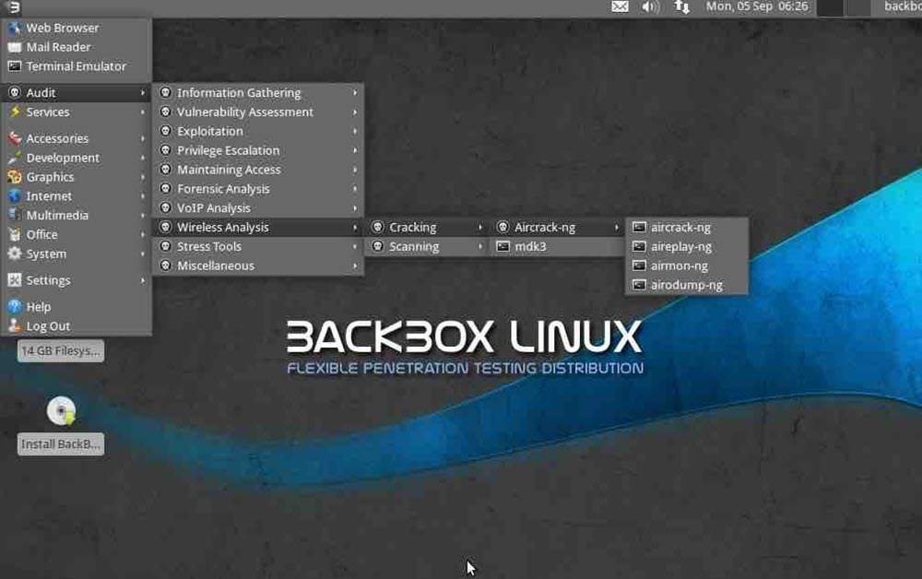Open the Forensic Analysis submenu
The image size is (922, 579).
coord(258,189)
